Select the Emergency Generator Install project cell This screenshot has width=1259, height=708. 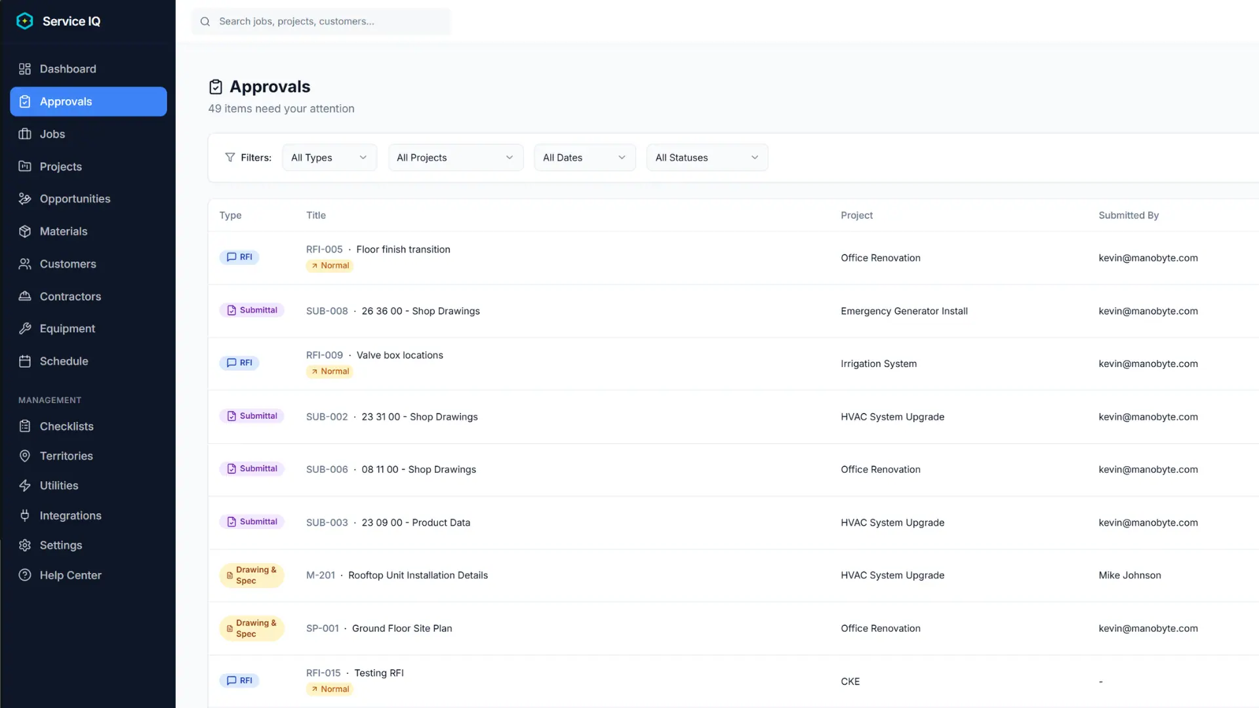tap(904, 311)
